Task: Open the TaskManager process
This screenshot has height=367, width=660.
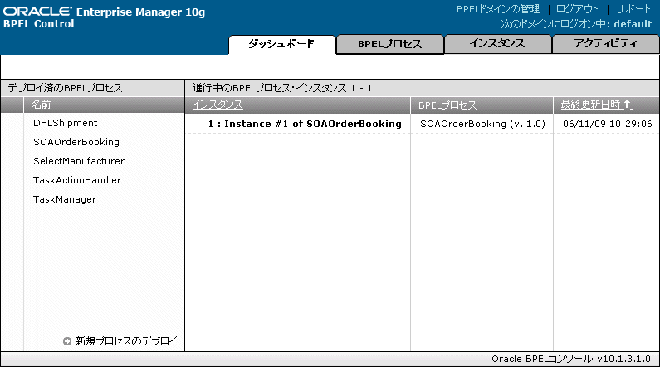Action: click(x=65, y=199)
